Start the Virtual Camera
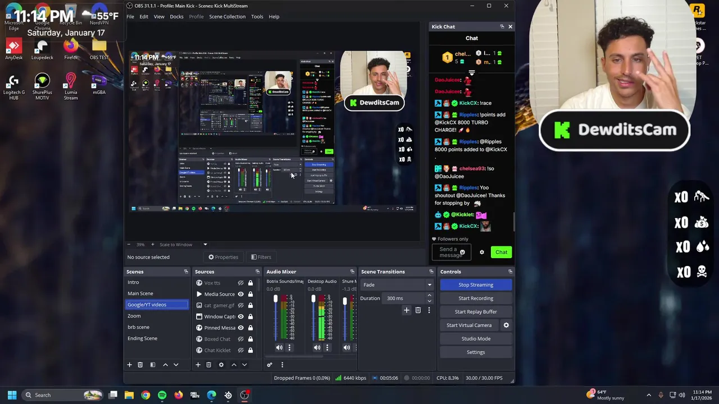Viewport: 719px width, 404px height. pos(469,325)
